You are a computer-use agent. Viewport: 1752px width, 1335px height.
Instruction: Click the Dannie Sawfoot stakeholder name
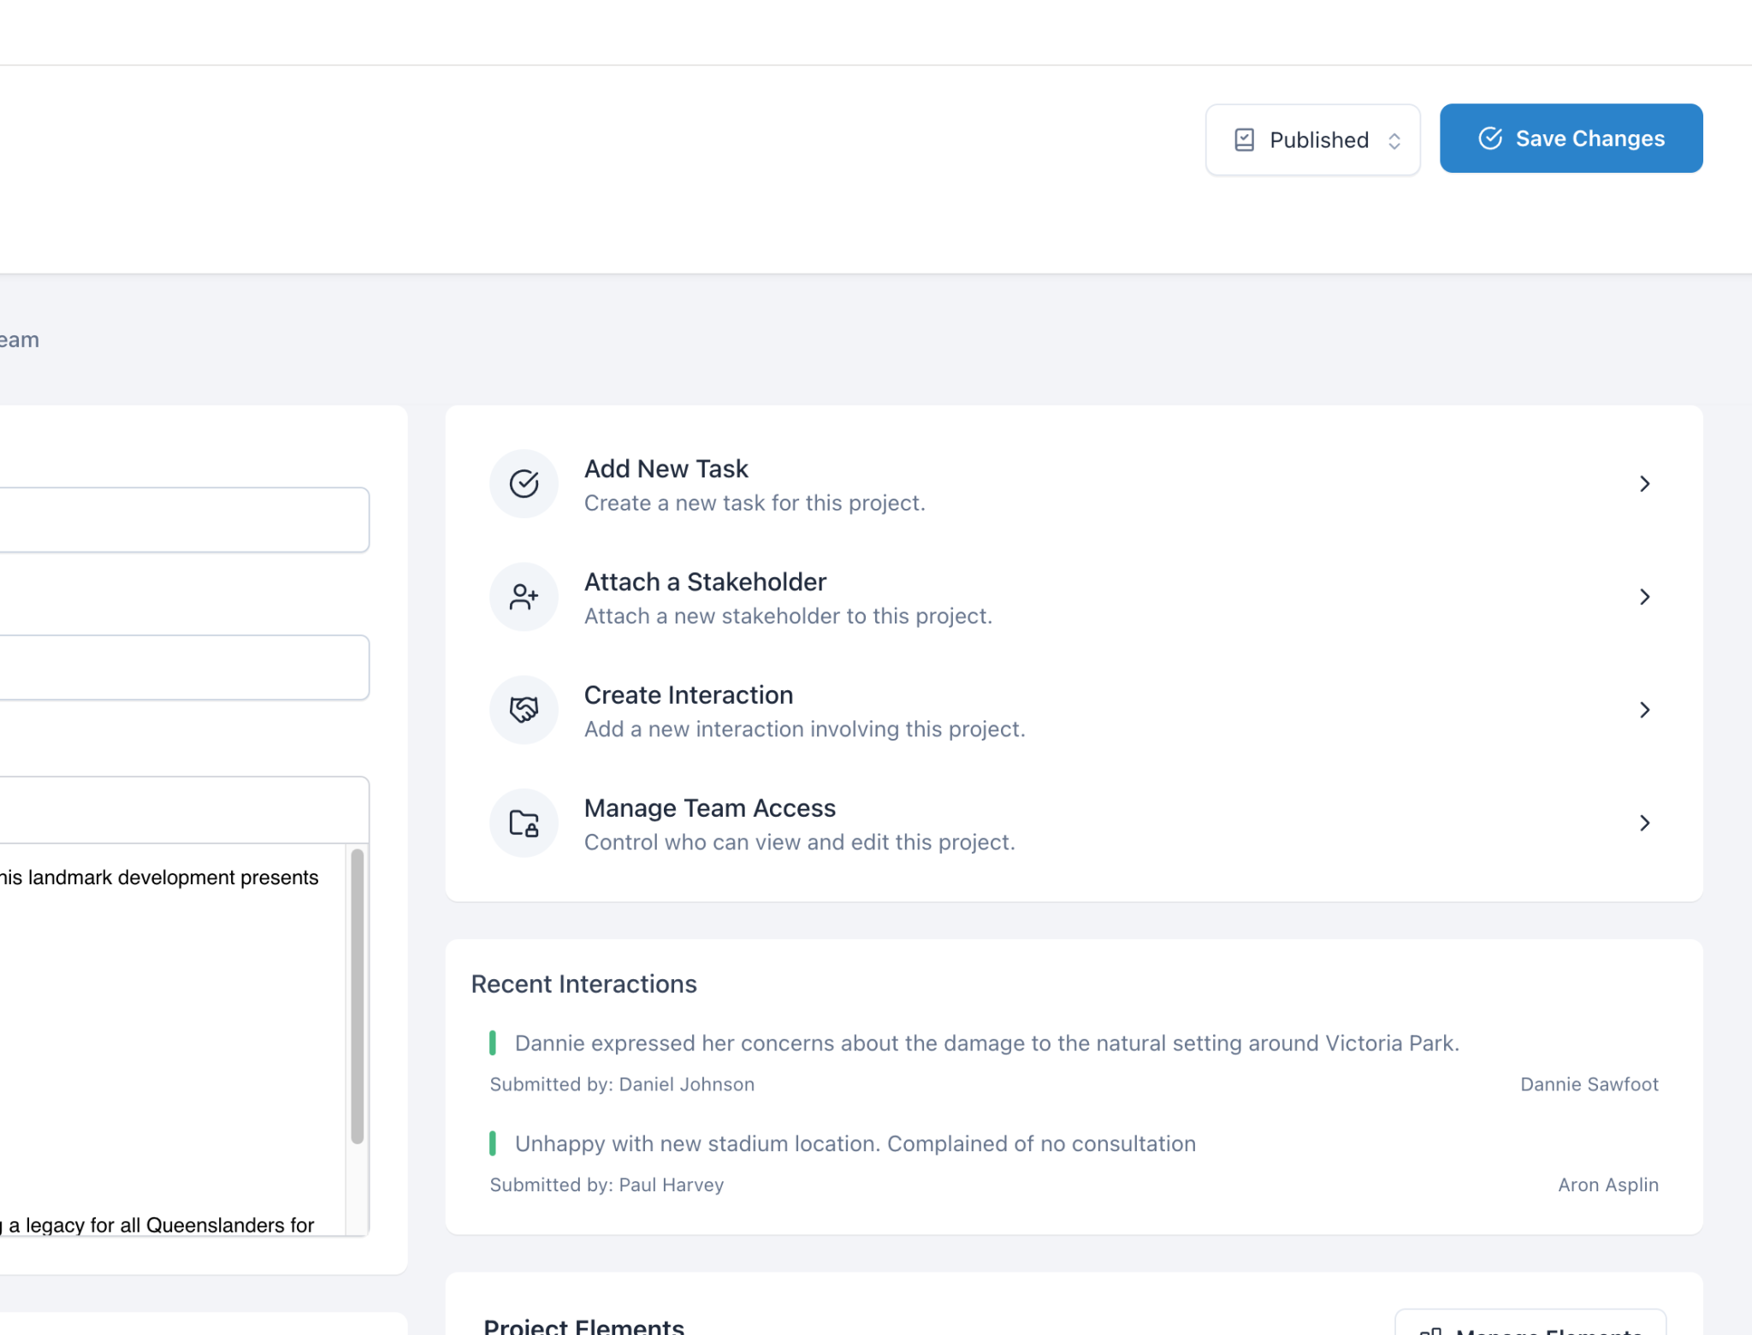[1589, 1084]
